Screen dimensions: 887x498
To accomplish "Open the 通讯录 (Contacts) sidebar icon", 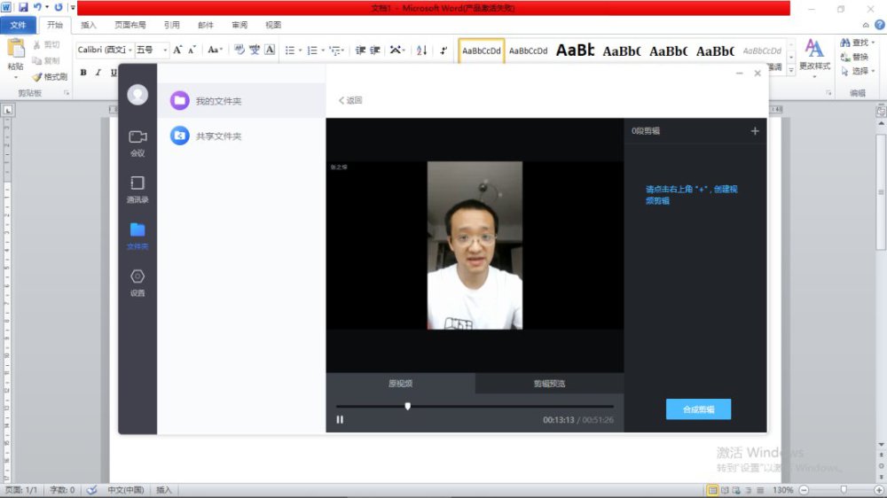I will pyautogui.click(x=137, y=188).
